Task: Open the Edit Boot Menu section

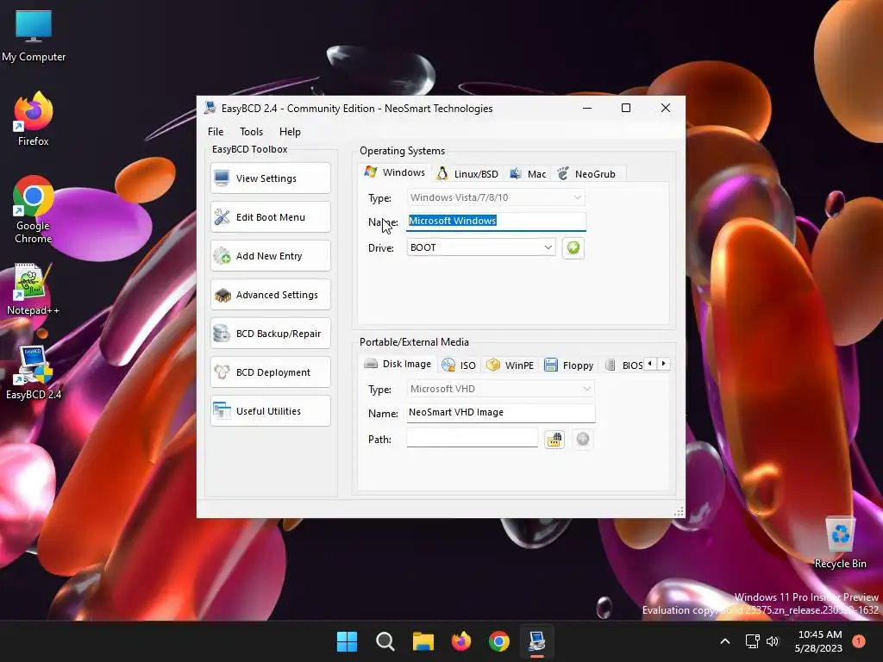Action: (x=270, y=217)
